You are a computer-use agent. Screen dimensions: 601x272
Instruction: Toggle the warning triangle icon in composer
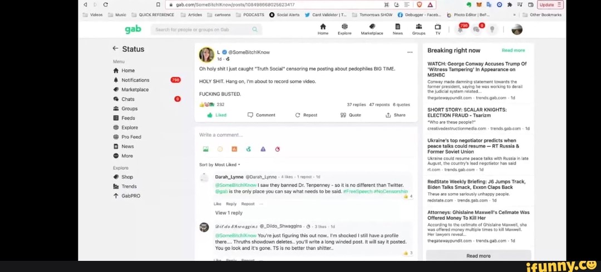pyautogui.click(x=263, y=149)
